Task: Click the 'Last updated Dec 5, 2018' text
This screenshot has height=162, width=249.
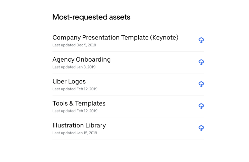Action: [x=74, y=45]
